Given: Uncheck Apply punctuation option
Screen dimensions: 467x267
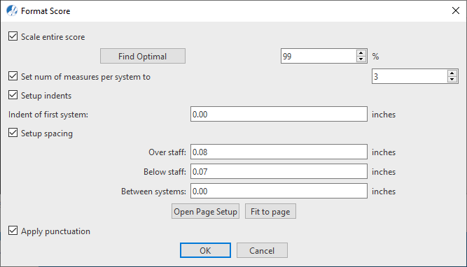Looking at the screenshot, I should [13, 231].
